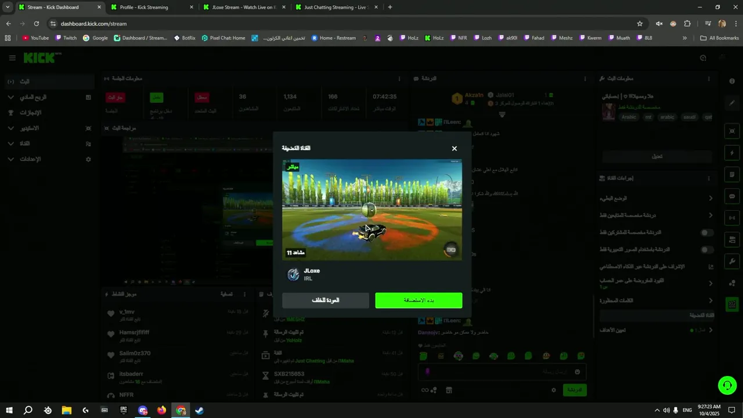Click the chat message input field
The width and height of the screenshot is (743, 418).
(x=503, y=372)
